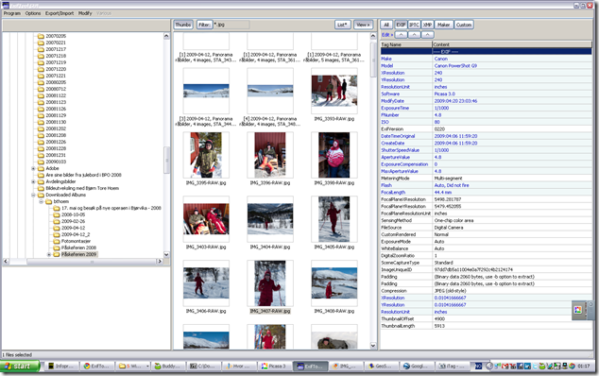599x376 pixels.
Task: Collapse the Downloaded Albums folder node
Action: point(33,195)
